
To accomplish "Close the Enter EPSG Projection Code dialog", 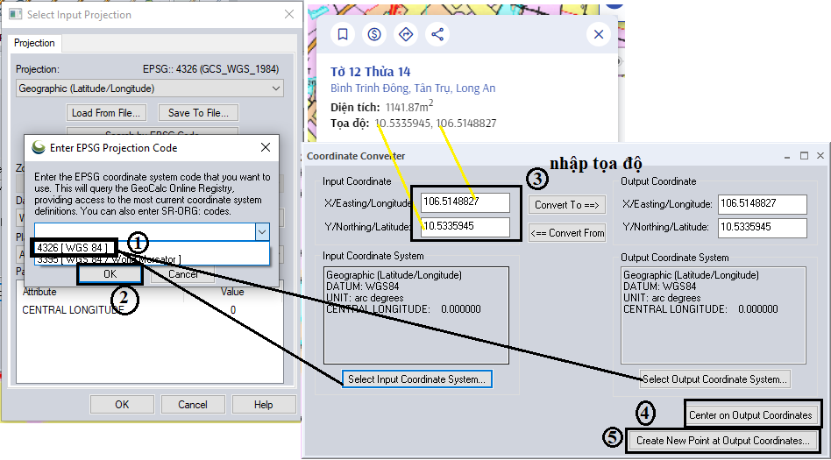I will [266, 147].
